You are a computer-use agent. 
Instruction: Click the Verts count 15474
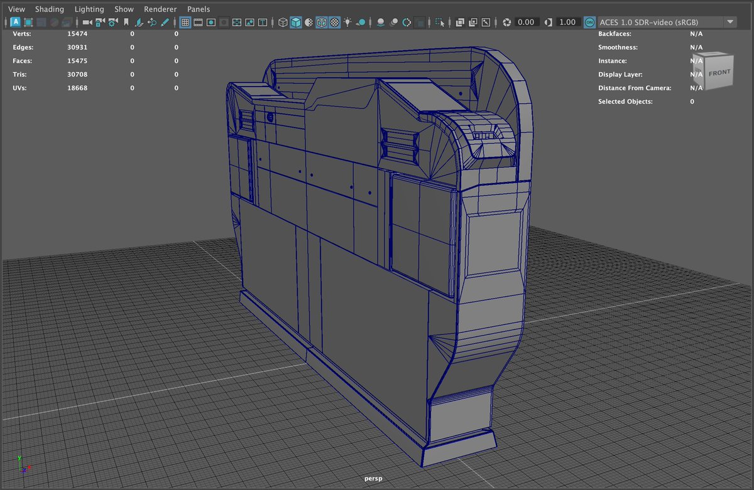pyautogui.click(x=77, y=34)
